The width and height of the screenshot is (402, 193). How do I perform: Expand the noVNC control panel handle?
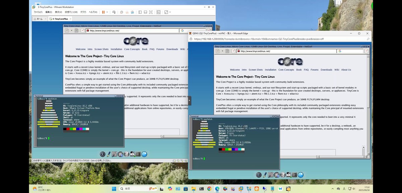click(190, 100)
